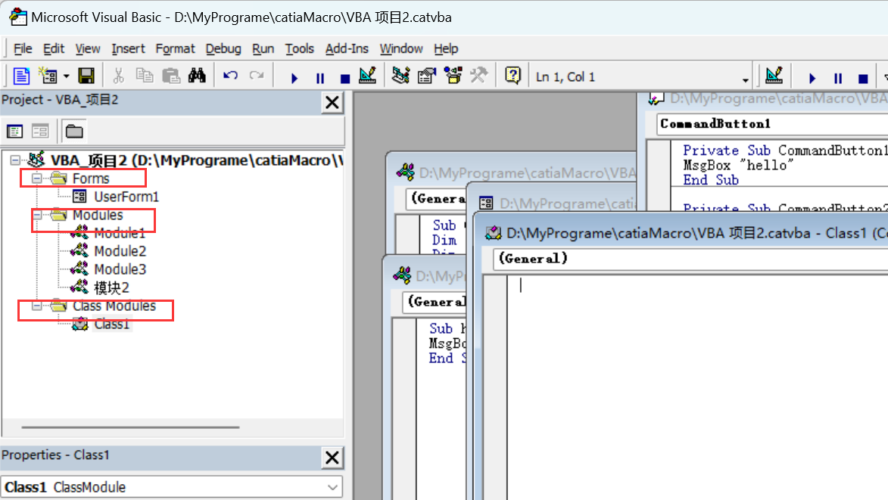Screen dimensions: 888x500
Task: Click the Paste clipboard icon
Action: (170, 76)
